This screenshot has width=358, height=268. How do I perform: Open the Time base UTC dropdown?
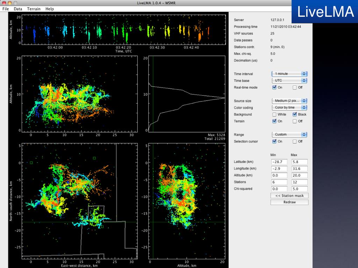tap(289, 81)
